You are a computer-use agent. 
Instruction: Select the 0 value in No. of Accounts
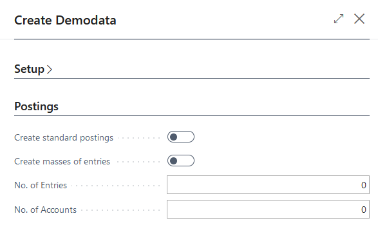coord(364,210)
